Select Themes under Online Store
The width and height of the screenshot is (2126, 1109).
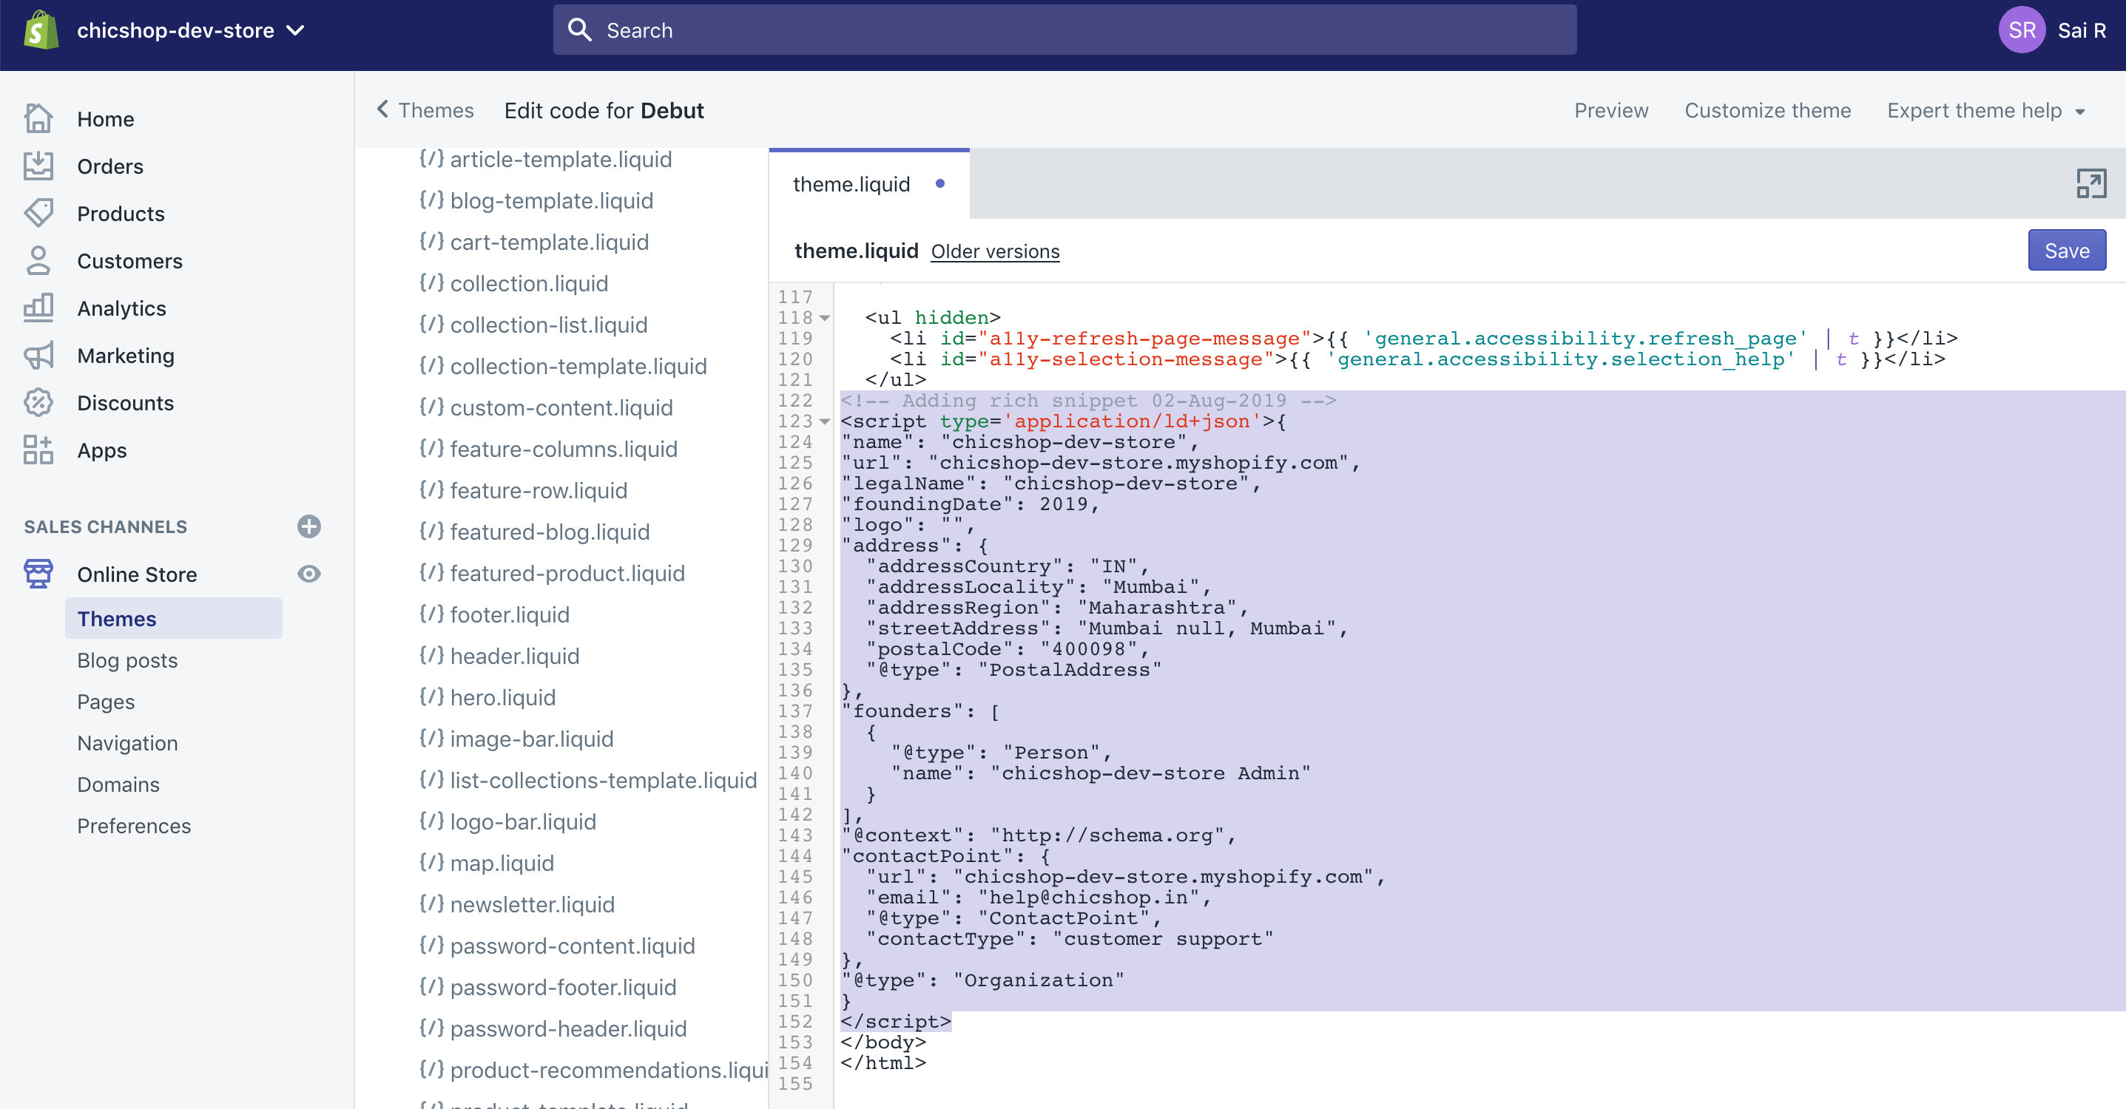[x=173, y=618]
